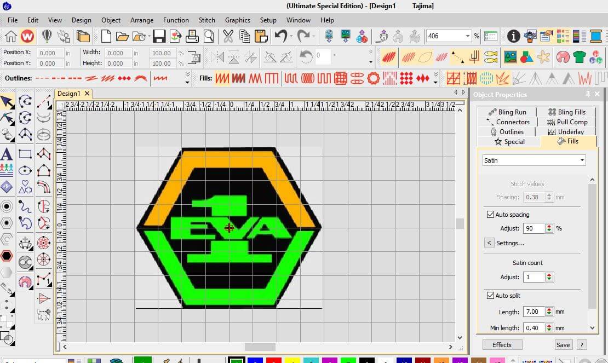
Task: Click the Effects button
Action: click(502, 345)
